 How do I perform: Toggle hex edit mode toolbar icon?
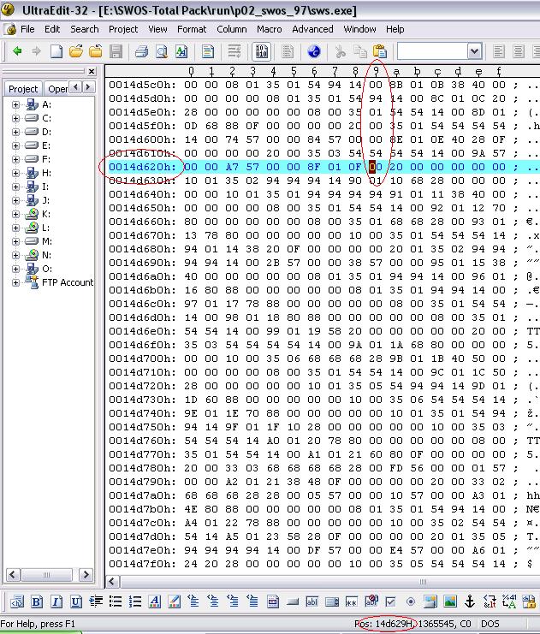point(261,51)
